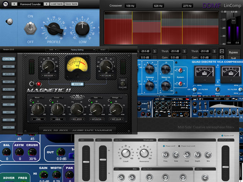Click the round logo icon beside Hammond Sounder
Viewport: 243px width, 182px height.
pyautogui.click(x=5, y=4)
